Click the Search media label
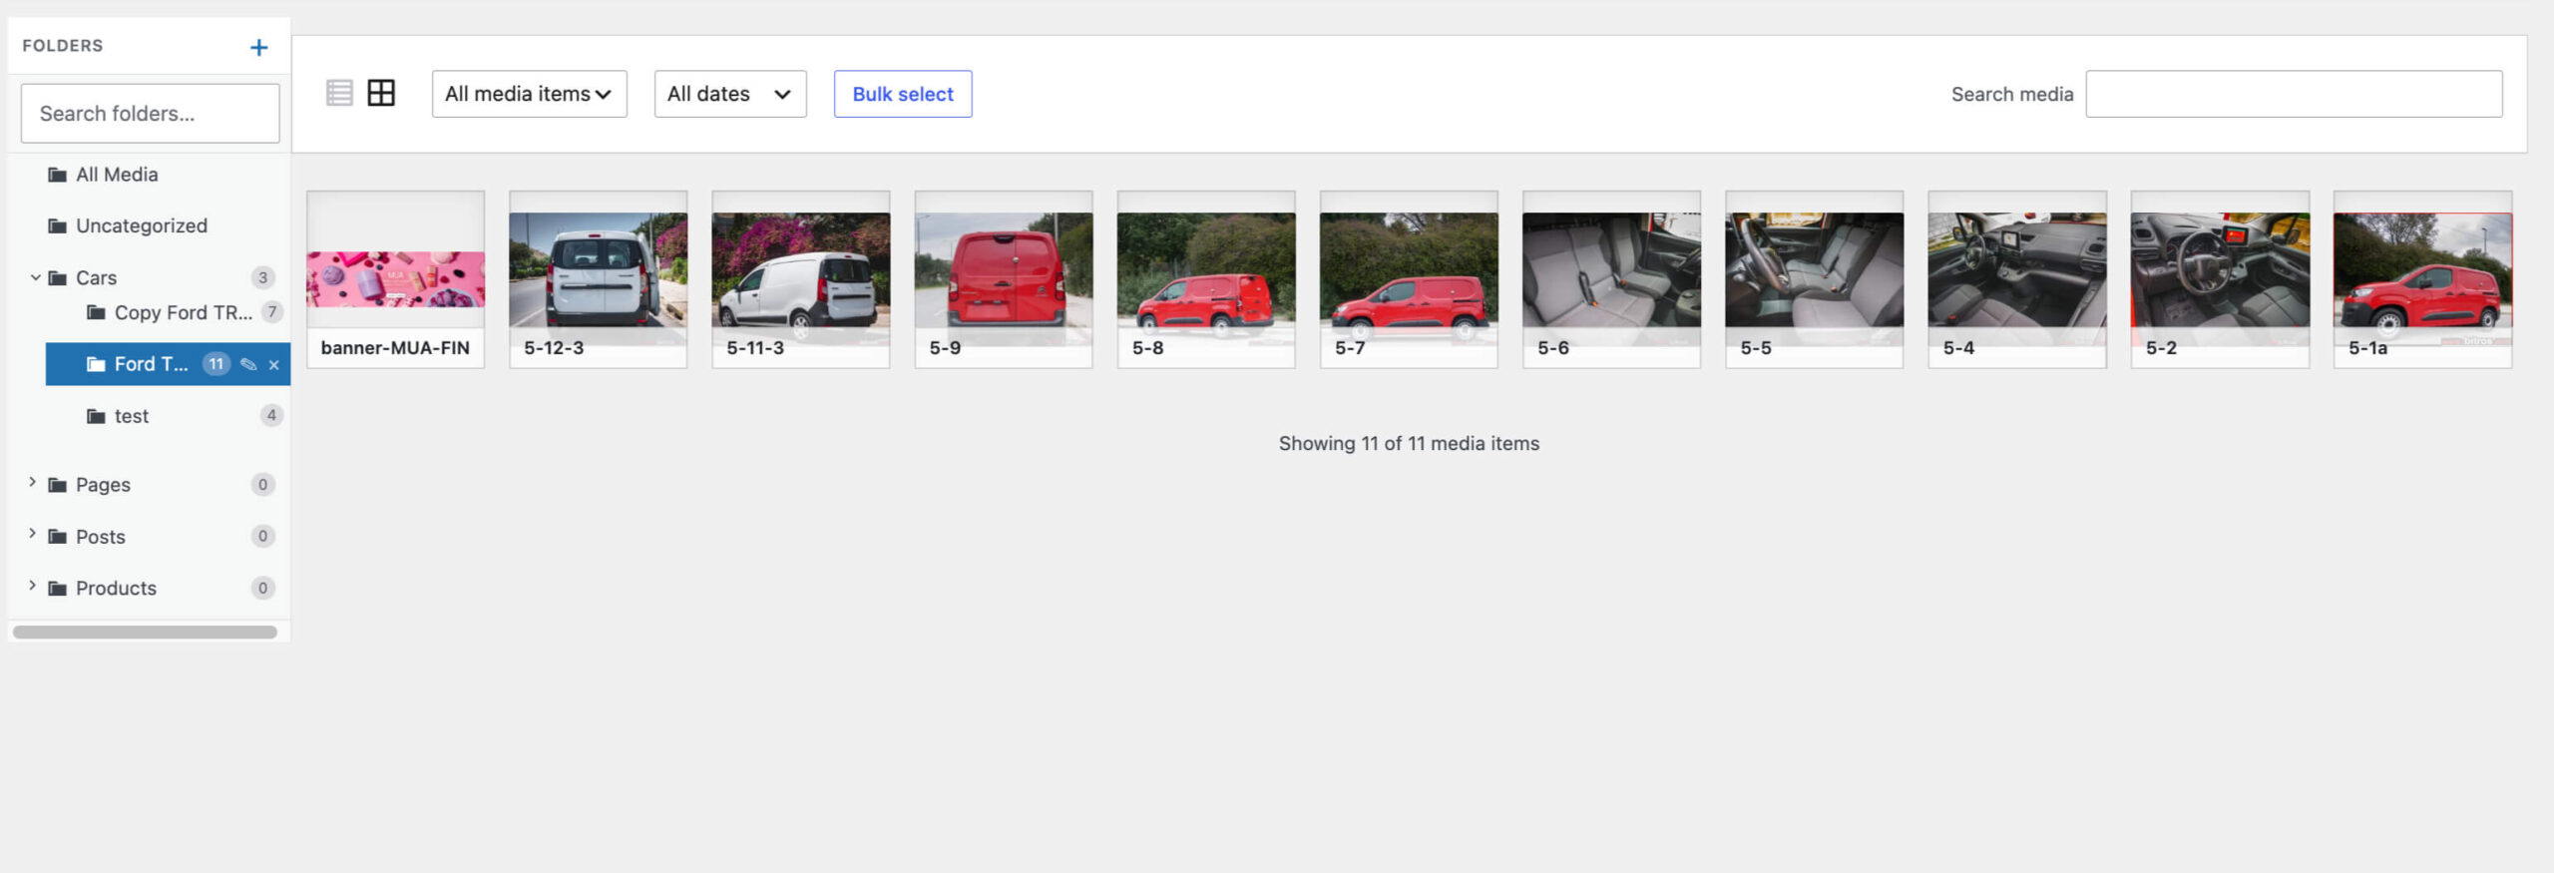Image resolution: width=2554 pixels, height=873 pixels. [2012, 94]
